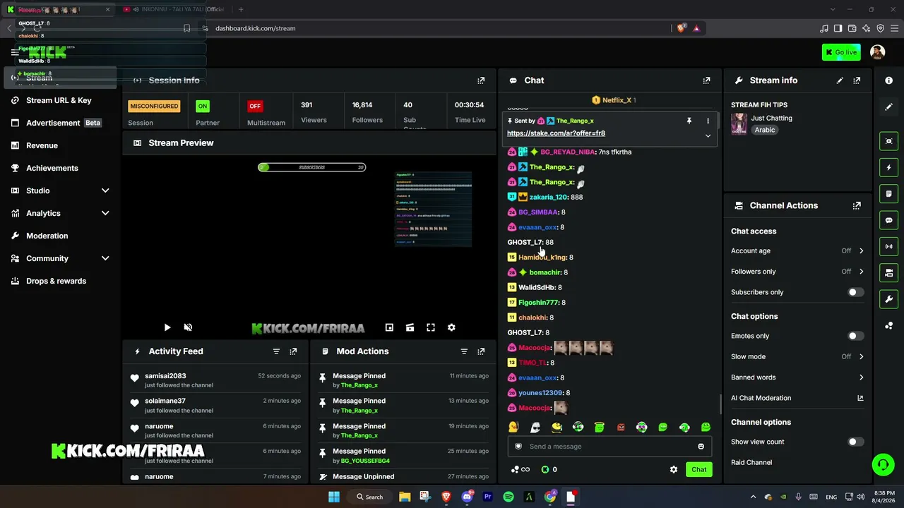
Task: Toggle the wrench stream info icon in right rail
Action: (x=888, y=299)
